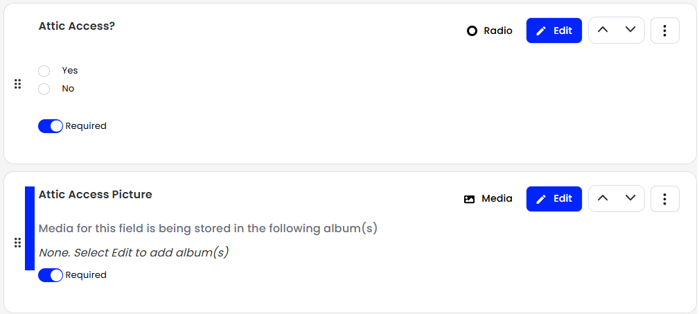Screen dimensions: 699x314
Task: Grab drag handle of Attic Access Picture field
Action: point(17,243)
